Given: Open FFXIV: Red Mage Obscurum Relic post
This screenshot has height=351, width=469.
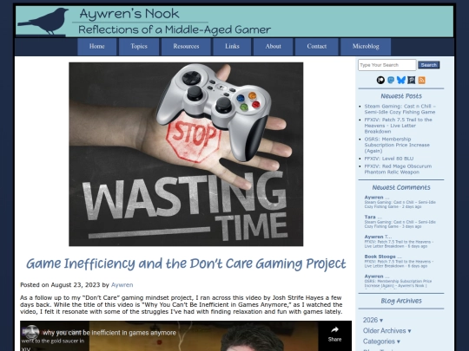Looking at the screenshot, I should point(398,169).
